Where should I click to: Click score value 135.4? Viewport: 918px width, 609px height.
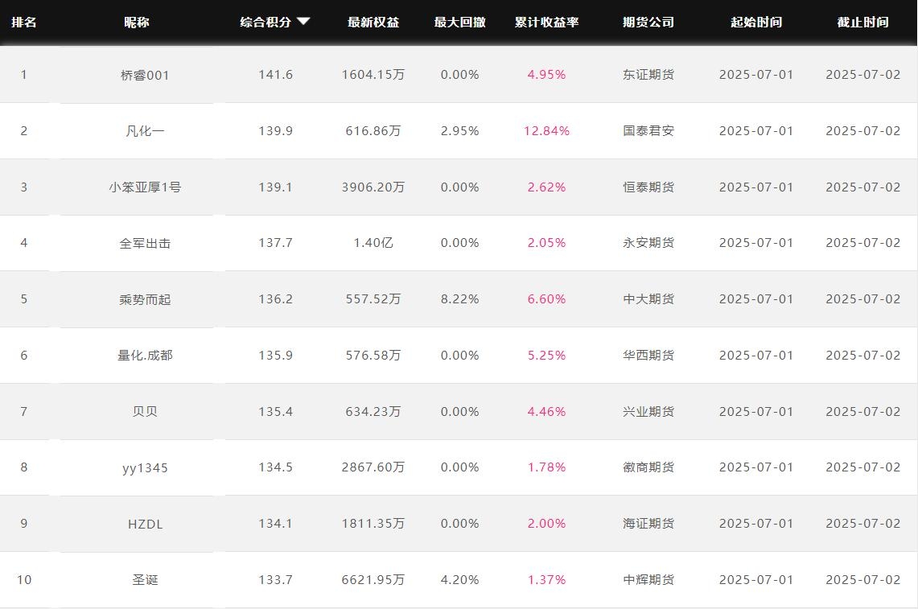tap(275, 412)
